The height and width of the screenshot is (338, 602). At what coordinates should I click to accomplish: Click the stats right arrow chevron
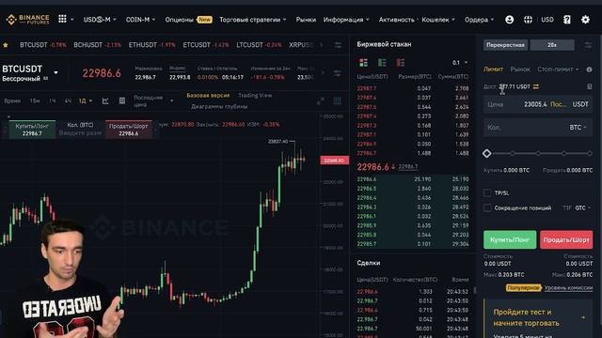pos(323,73)
